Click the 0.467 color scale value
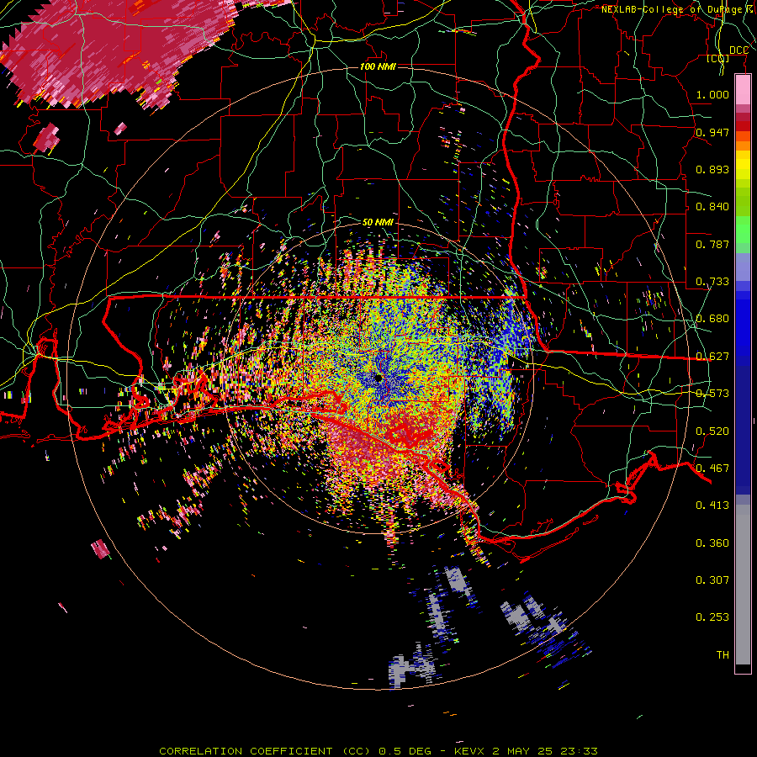 click(712, 468)
